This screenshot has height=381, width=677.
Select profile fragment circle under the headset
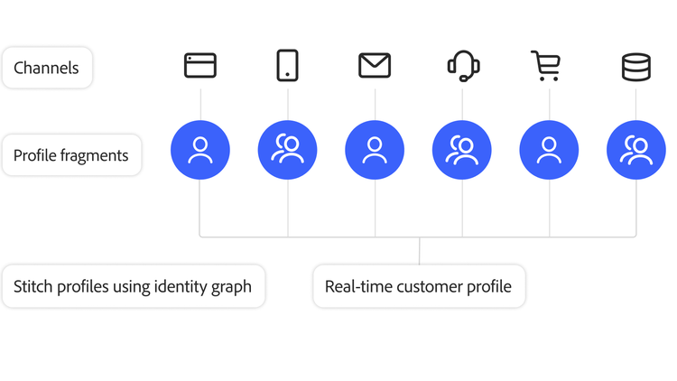pyautogui.click(x=462, y=150)
